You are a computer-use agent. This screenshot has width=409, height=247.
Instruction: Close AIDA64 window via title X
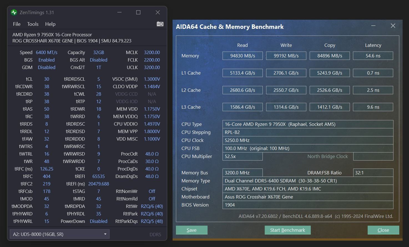tap(393, 26)
